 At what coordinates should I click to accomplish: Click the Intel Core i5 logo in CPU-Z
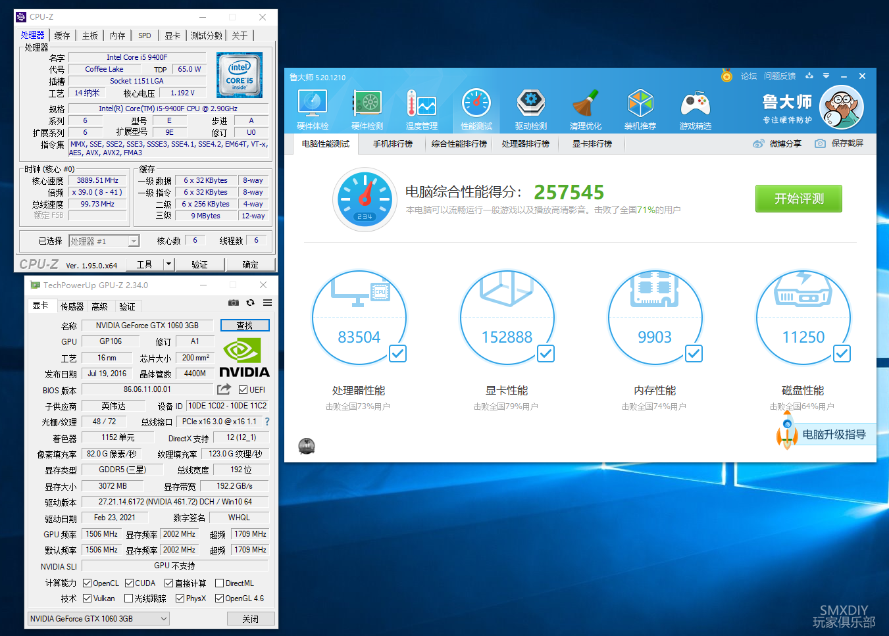click(x=240, y=75)
